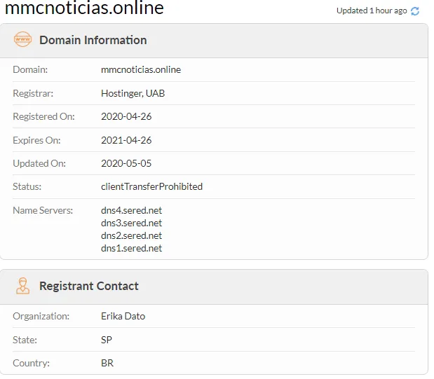The height and width of the screenshot is (379, 434).
Task: Click the Updated 1 hour ago text
Action: [371, 11]
